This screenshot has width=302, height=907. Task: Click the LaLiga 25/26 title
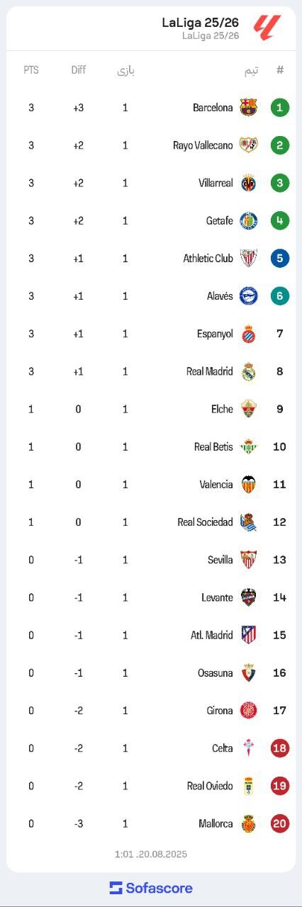click(201, 23)
